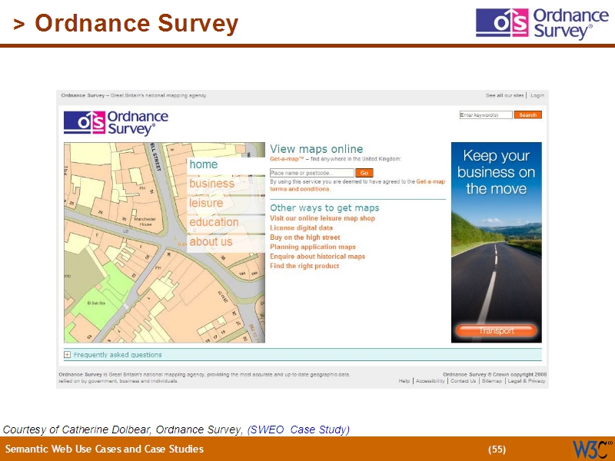This screenshot has width=615, height=461.
Task: Click the Place name or postcode field
Action: point(311,174)
